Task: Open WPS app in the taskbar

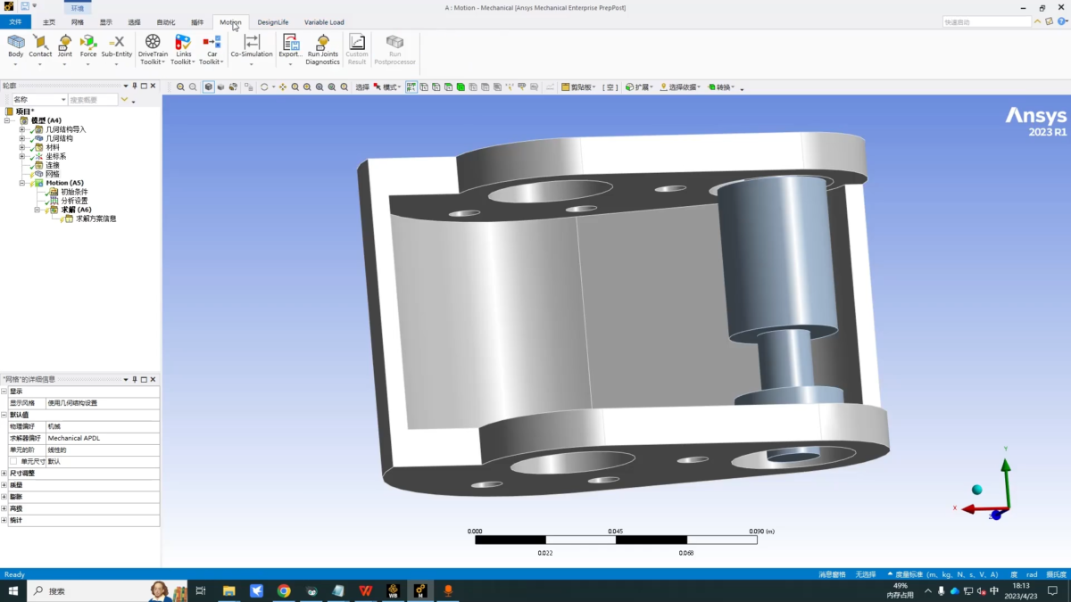Action: click(x=365, y=590)
